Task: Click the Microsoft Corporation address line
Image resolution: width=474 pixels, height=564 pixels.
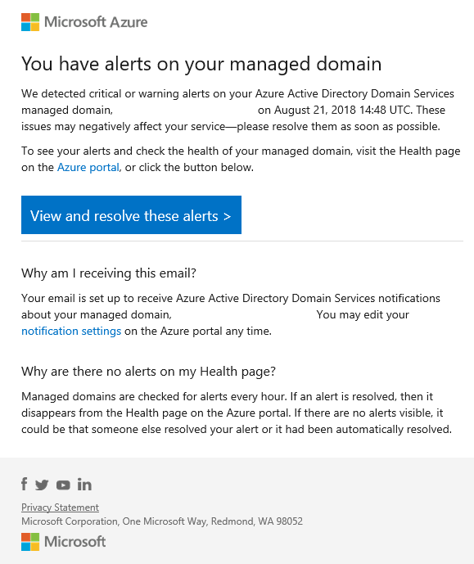Action: tap(162, 521)
